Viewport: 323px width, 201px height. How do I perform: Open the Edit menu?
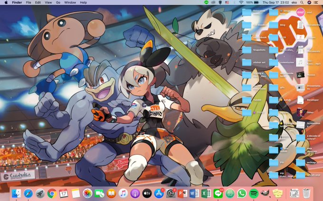[x=38, y=2]
